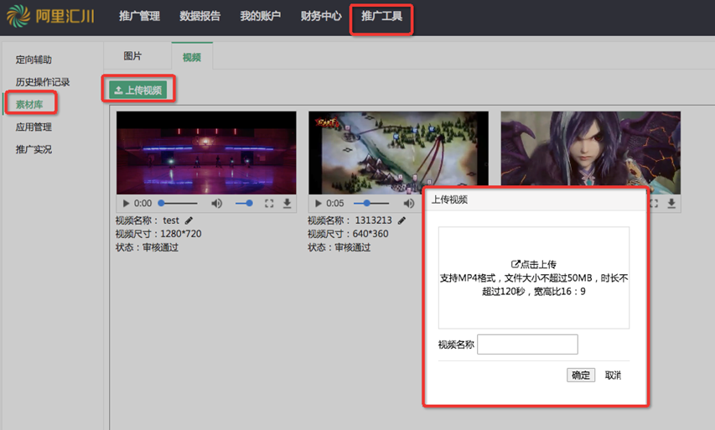The width and height of the screenshot is (715, 430).
Task: Open 推广实况 in the sidebar
Action: (x=34, y=149)
